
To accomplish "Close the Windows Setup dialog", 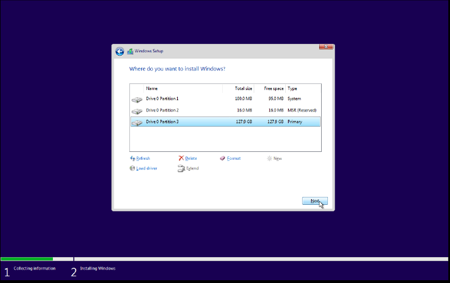I will tap(326, 47).
